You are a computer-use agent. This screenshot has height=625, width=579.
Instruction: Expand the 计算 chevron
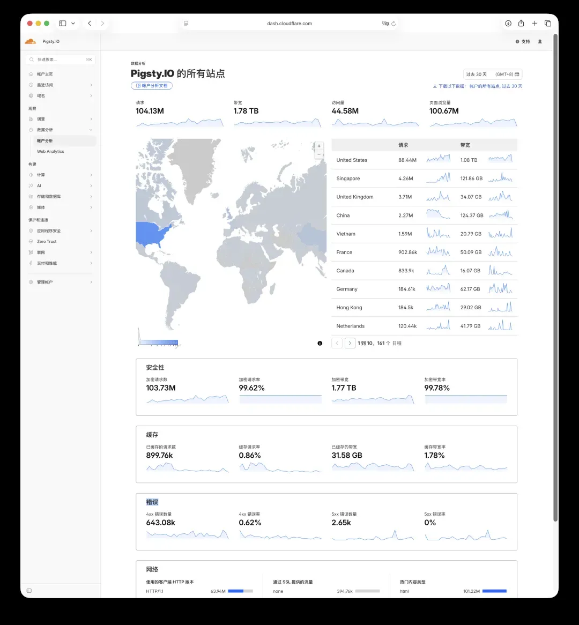91,175
